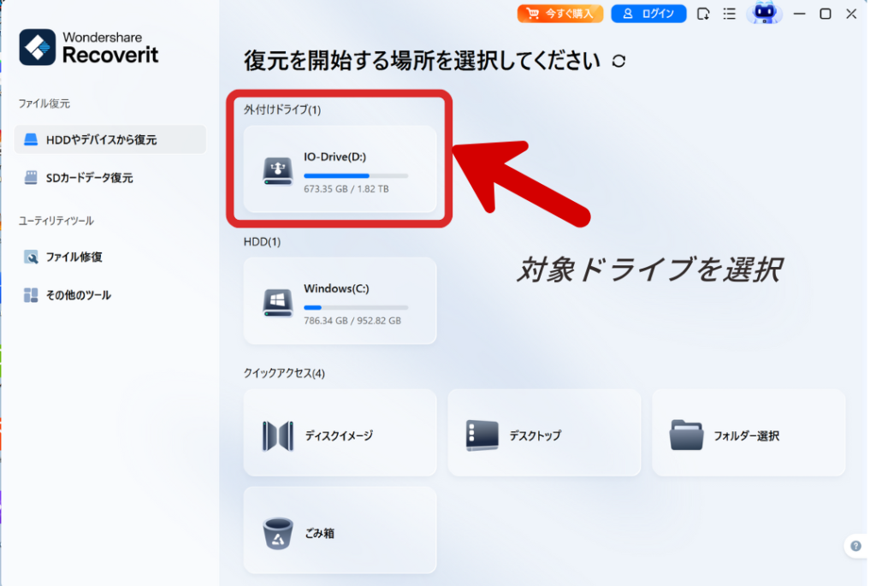Click the フォルダー選択 folder icon
876x586 pixels.
coord(687,435)
